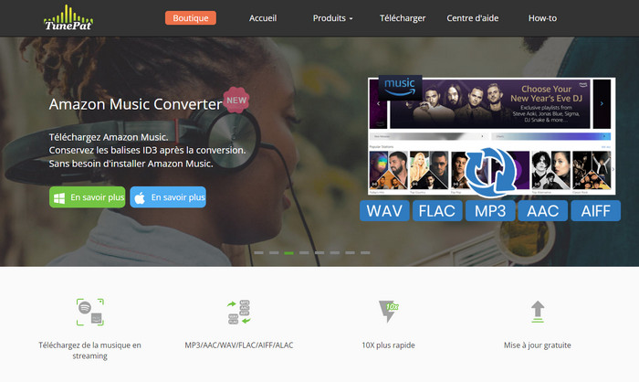The image size is (639, 382).
Task: Select the first carousel slide indicator
Action: pyautogui.click(x=258, y=252)
